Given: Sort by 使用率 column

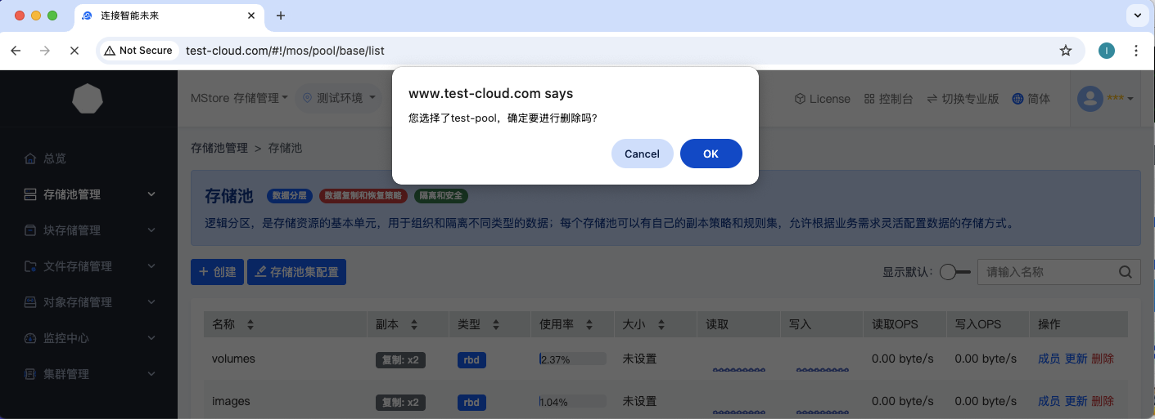Looking at the screenshot, I should (590, 325).
